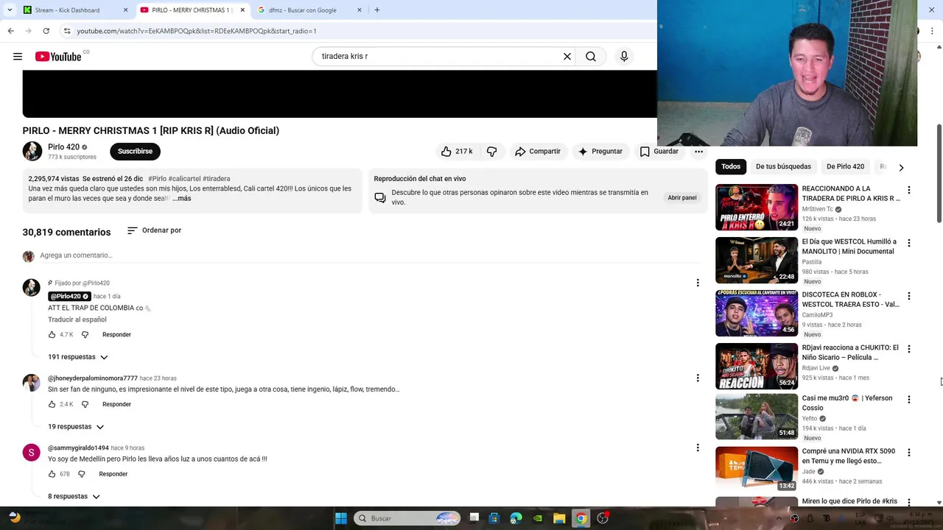Click the taskbar Buscar search box
This screenshot has width=943, height=530.
pyautogui.click(x=407, y=518)
